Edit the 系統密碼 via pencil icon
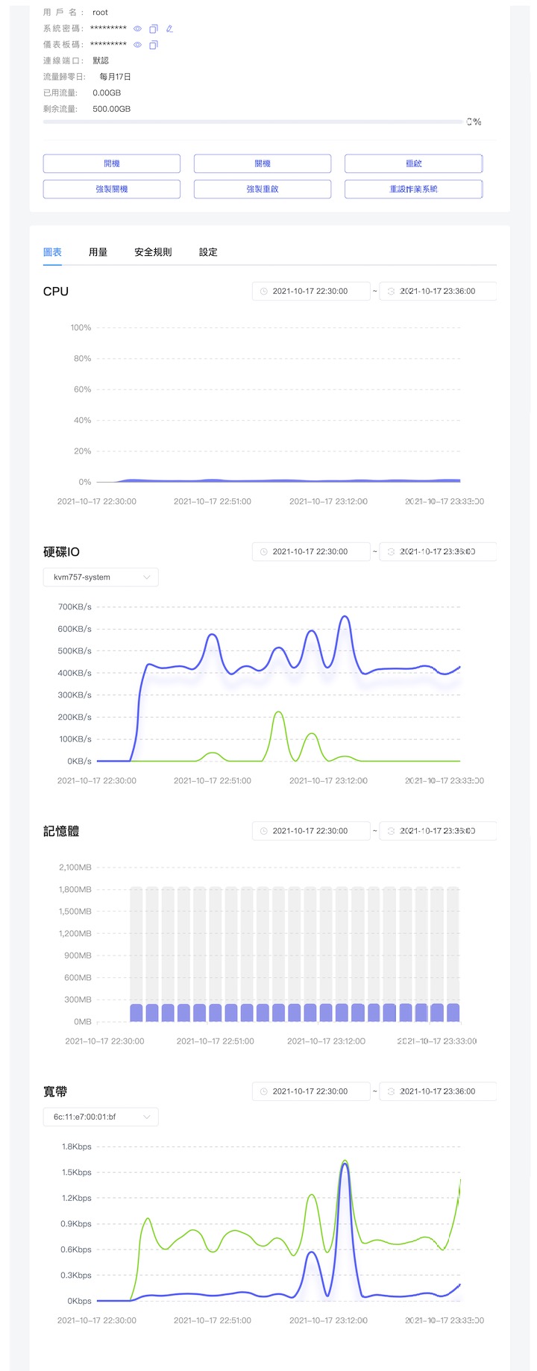This screenshot has height=1371, width=537. tap(169, 28)
